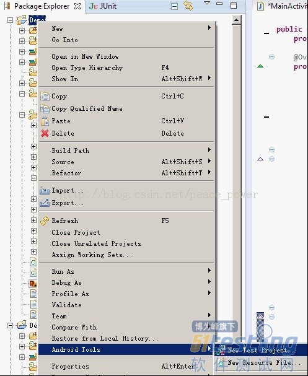Choose Restore from Local History...

pyautogui.click(x=127, y=339)
